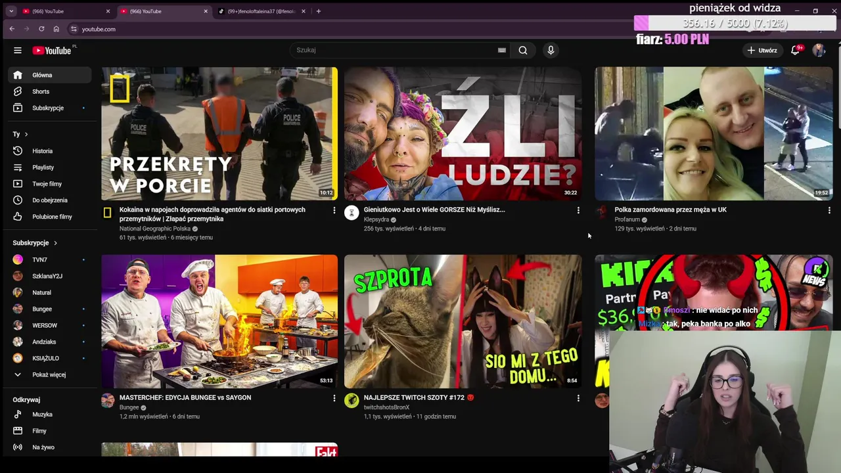
Task: Close the first YouTube tab
Action: [108, 11]
